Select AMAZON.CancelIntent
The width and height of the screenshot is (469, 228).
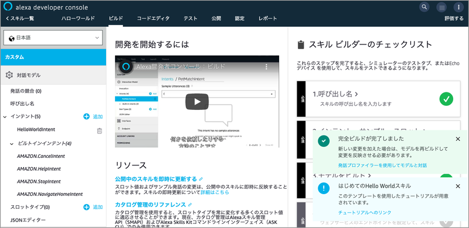[41, 156]
